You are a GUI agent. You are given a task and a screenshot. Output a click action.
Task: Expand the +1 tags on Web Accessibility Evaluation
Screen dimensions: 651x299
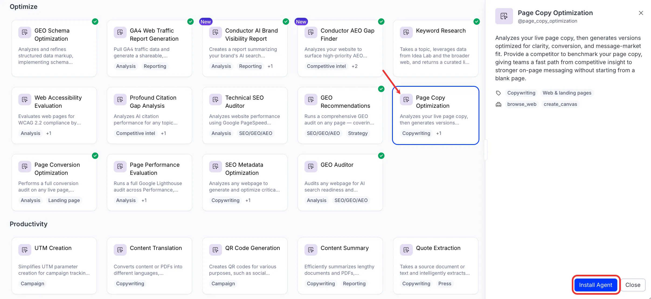[x=49, y=133]
